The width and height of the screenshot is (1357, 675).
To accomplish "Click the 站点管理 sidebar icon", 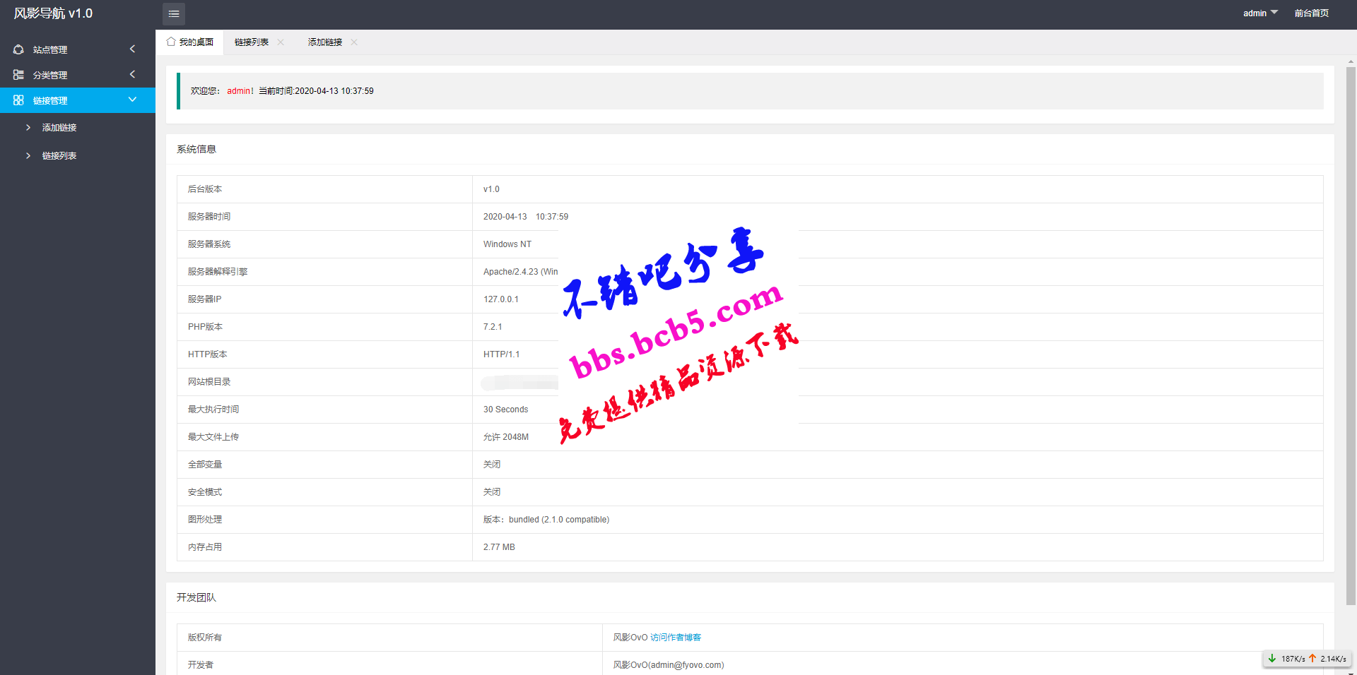I will pyautogui.click(x=18, y=49).
